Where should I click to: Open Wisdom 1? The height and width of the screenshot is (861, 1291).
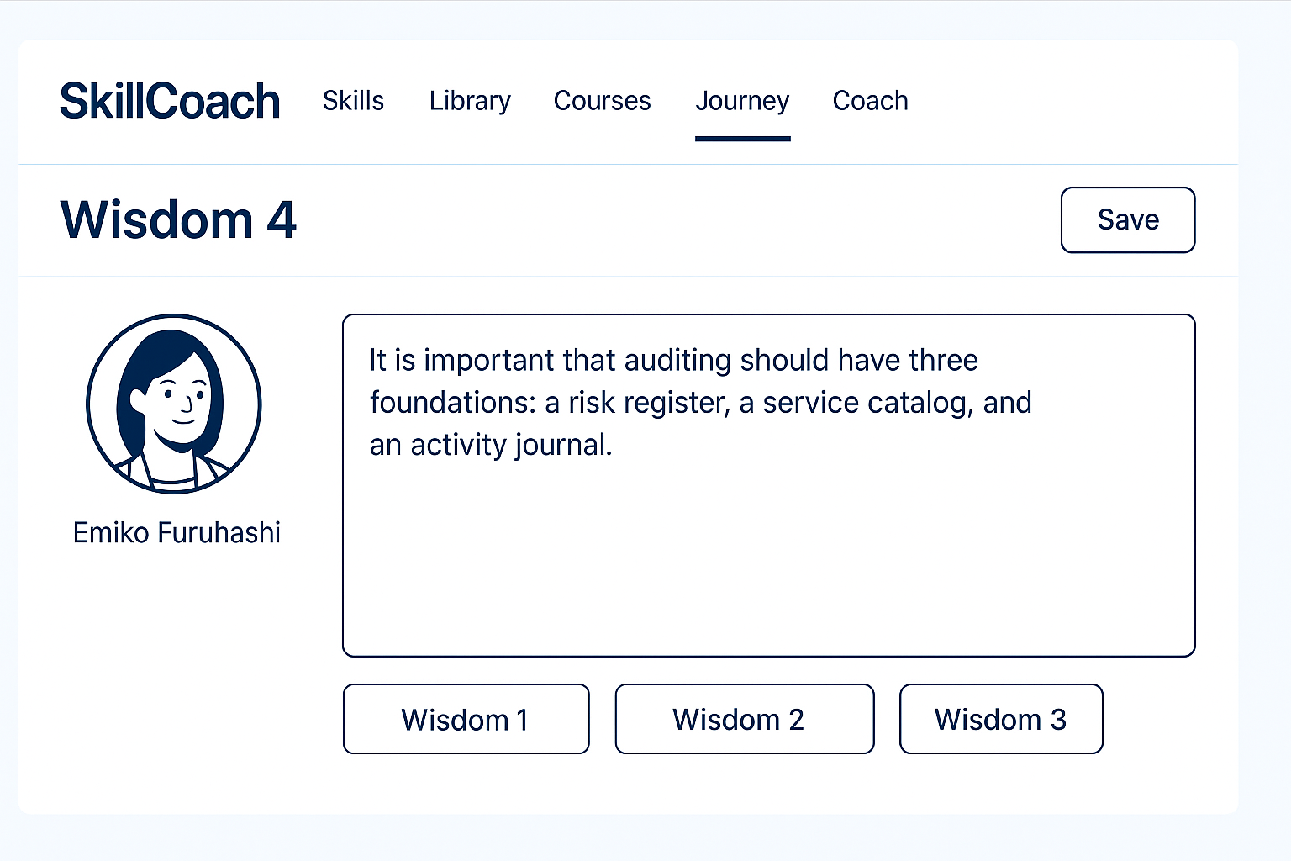[x=466, y=719]
